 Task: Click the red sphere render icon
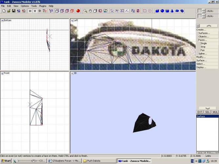pyautogui.click(x=78, y=11)
